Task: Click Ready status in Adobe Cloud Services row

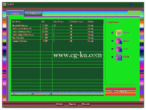Action: [91, 32]
